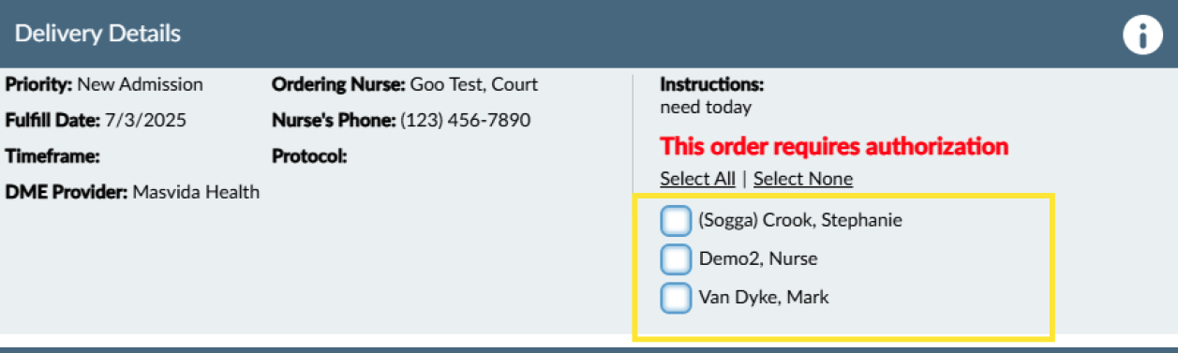Click the Select None link
Image resolution: width=1178 pixels, height=353 pixels.
(803, 179)
